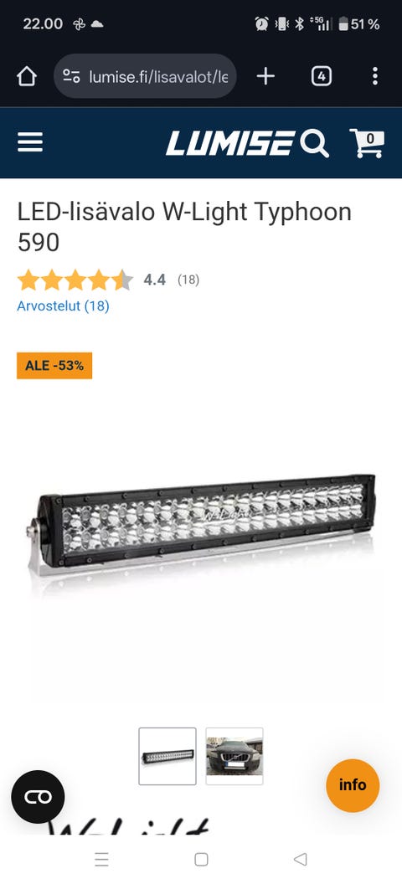Tap the orange info button
Viewport: 402px width, 884px height.
pyautogui.click(x=353, y=785)
